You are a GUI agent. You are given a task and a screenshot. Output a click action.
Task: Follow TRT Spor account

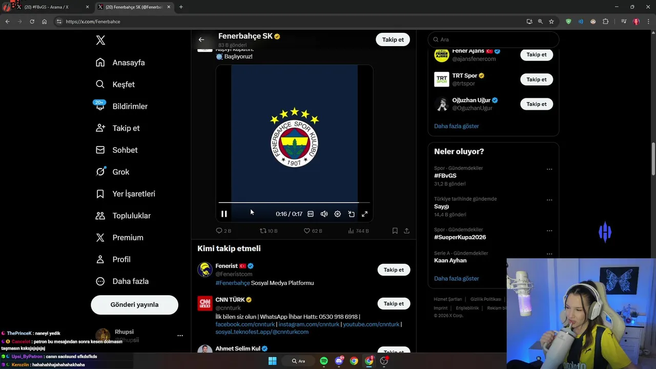[537, 79]
